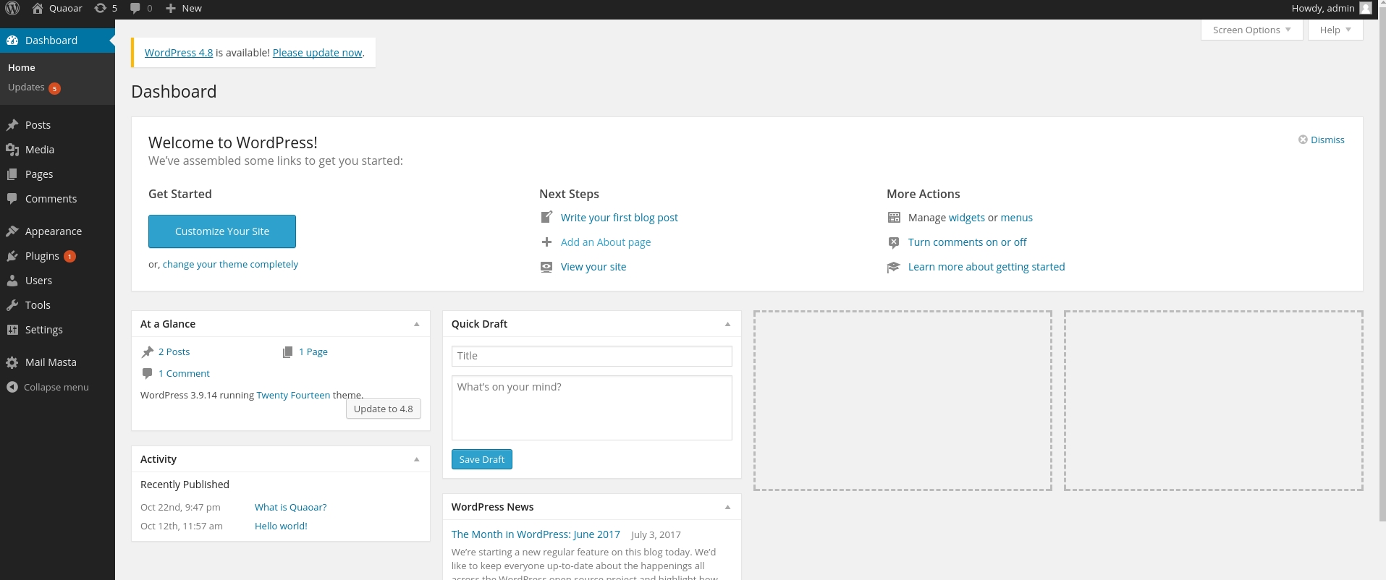Click the Settings sliders icon in sidebar
1386x580 pixels.
point(12,330)
